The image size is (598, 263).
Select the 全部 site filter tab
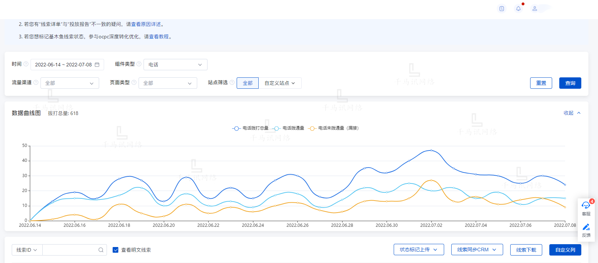(x=247, y=83)
